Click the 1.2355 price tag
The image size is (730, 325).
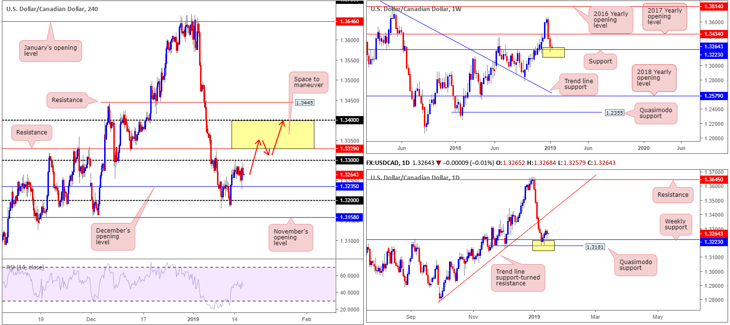(614, 112)
